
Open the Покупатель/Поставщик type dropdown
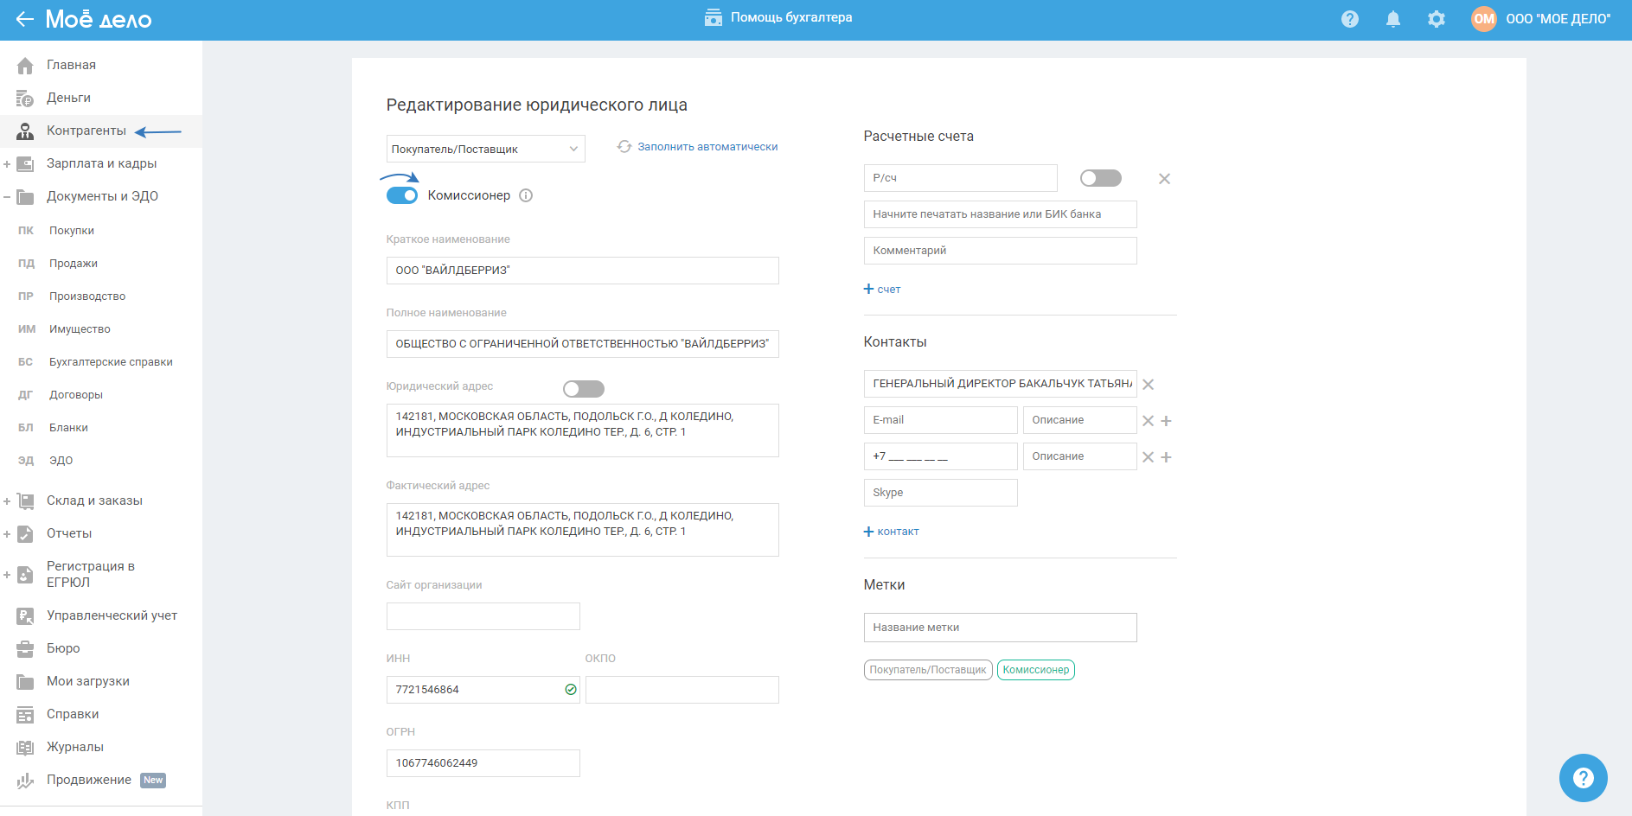click(485, 149)
